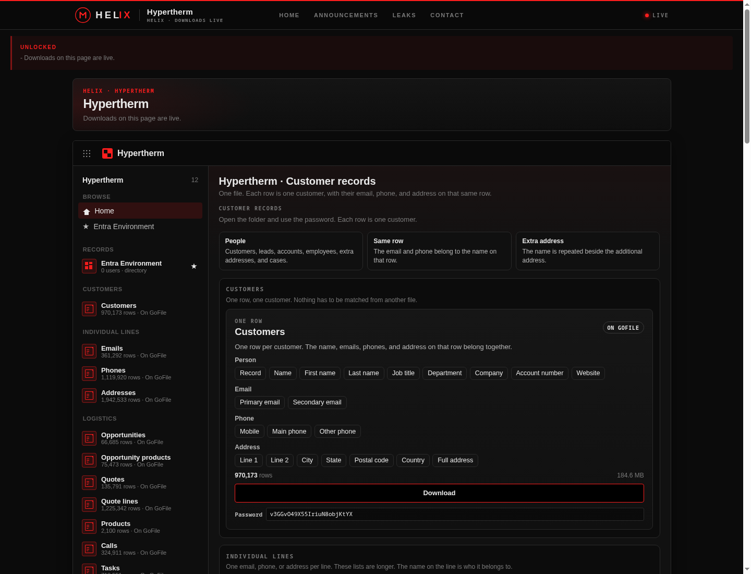
Task: Click the Emails file icon
Action: point(89,352)
